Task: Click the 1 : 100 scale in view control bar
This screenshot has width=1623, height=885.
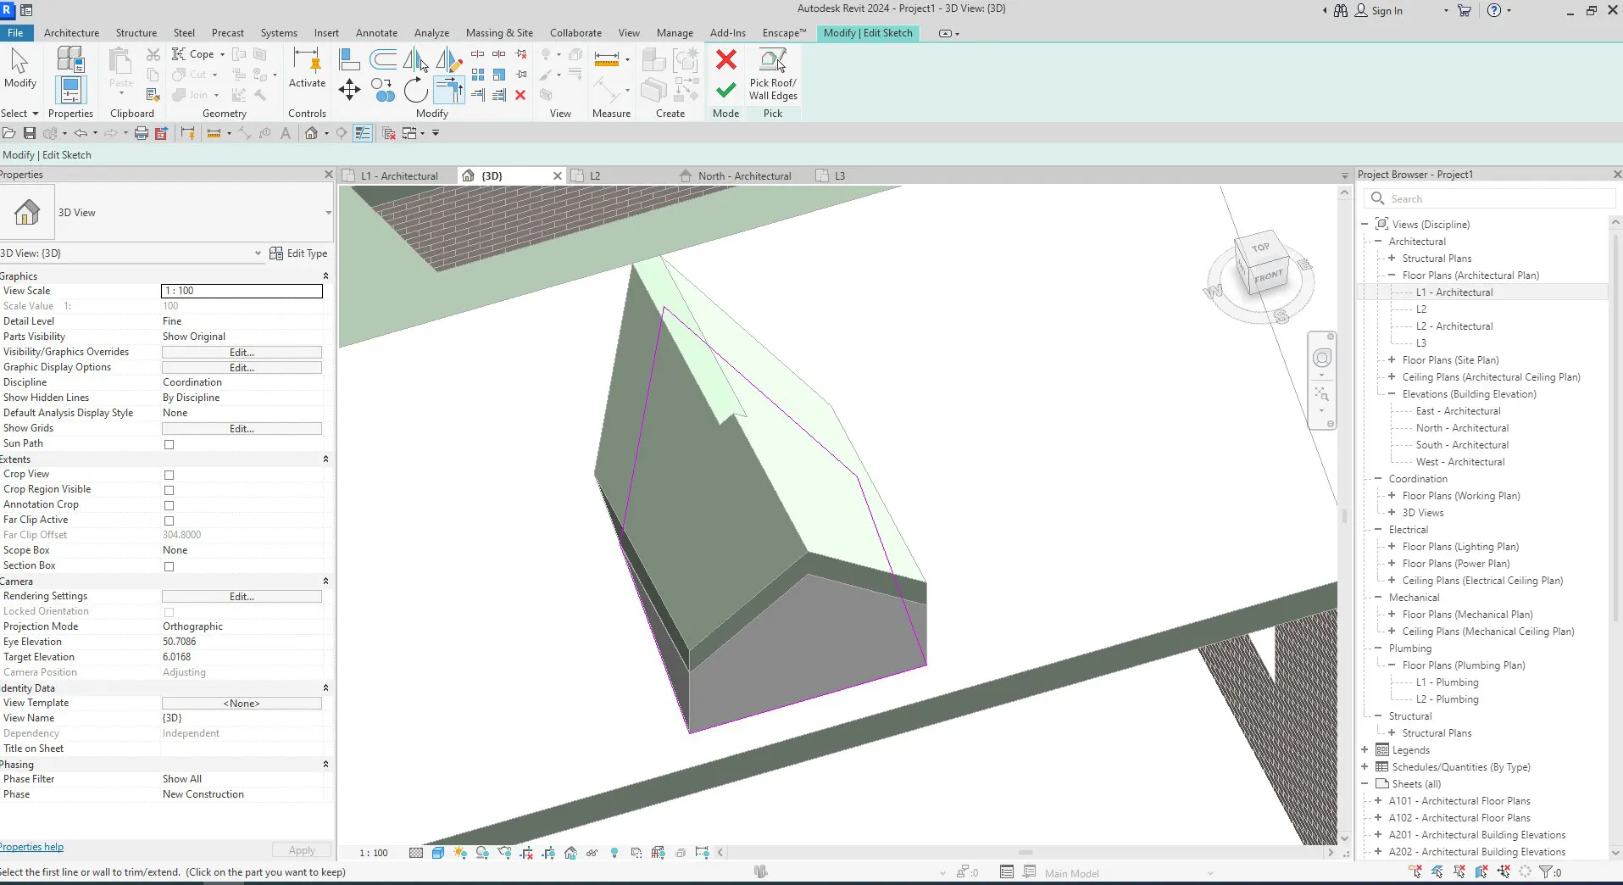Action: click(x=373, y=853)
